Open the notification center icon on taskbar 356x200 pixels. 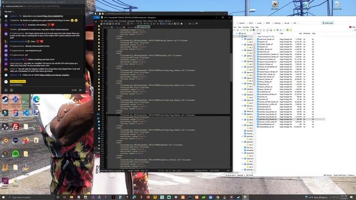click(352, 197)
